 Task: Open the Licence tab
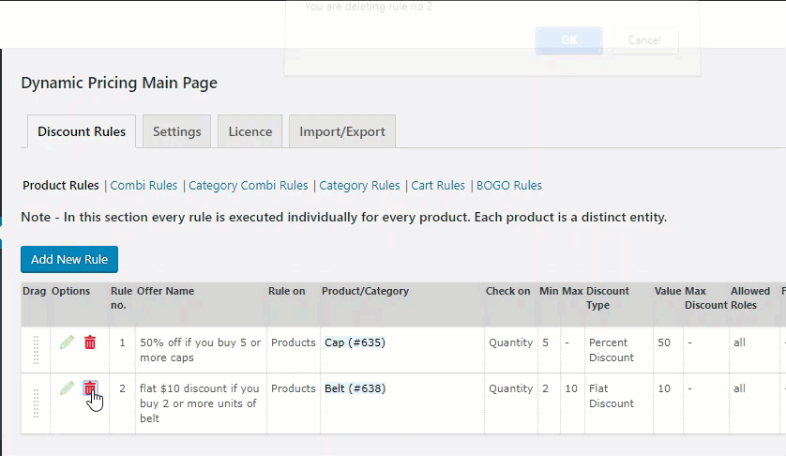250,131
